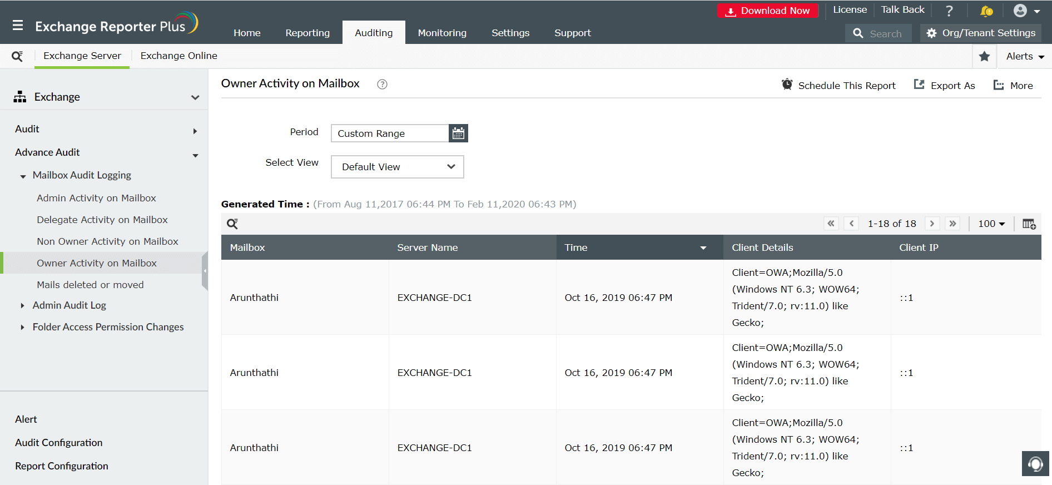Open the License link
The height and width of the screenshot is (485, 1052).
coord(850,9)
